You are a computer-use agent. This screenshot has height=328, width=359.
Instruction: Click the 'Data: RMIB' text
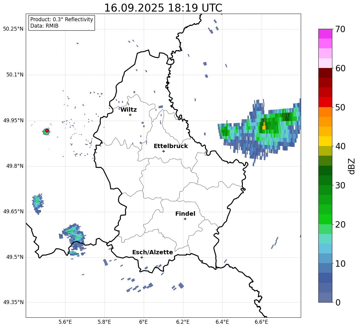[x=44, y=26]
